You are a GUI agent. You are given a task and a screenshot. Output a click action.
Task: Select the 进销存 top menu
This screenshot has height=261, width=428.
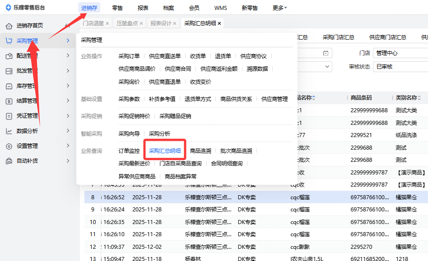(89, 8)
